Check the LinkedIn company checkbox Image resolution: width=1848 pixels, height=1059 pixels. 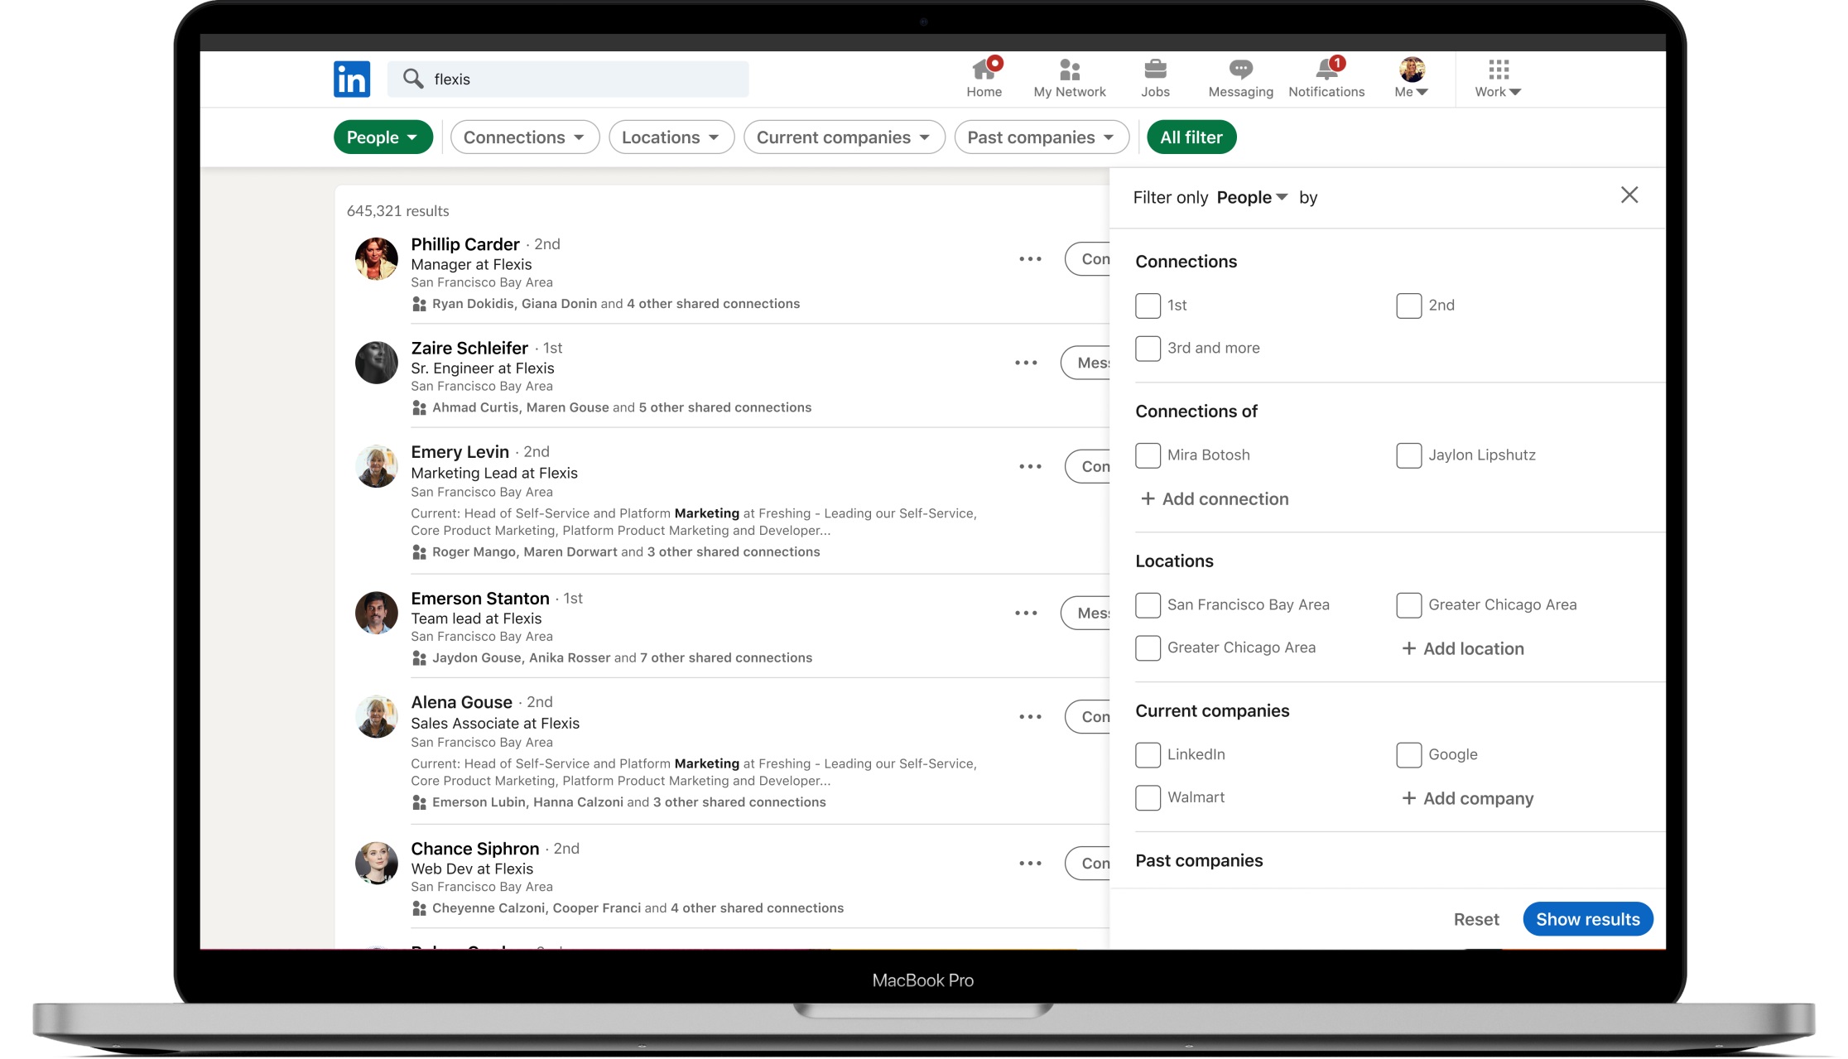(x=1148, y=755)
